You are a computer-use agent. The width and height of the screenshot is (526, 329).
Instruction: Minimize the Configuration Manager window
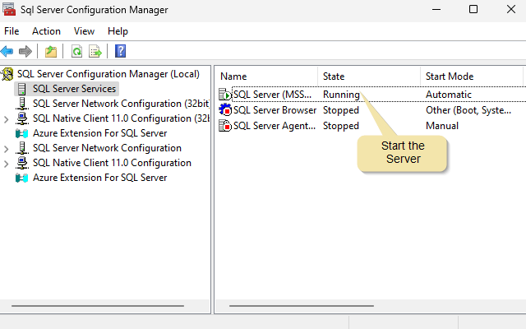436,9
